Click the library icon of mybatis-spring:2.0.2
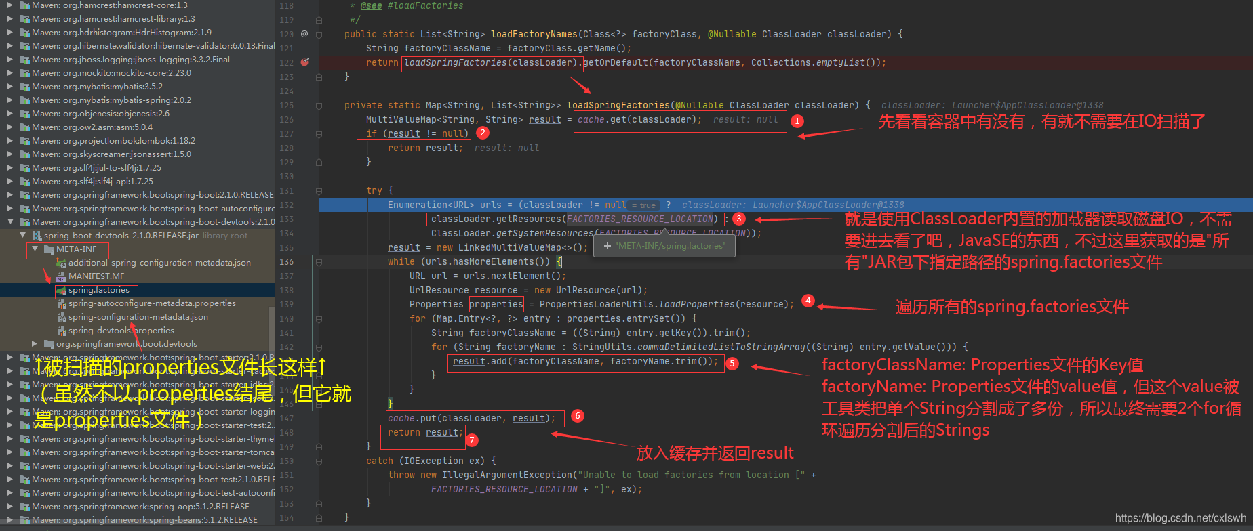1253x531 pixels. pyautogui.click(x=24, y=100)
